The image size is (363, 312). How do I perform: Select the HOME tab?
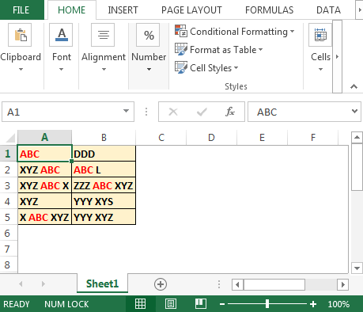(72, 10)
